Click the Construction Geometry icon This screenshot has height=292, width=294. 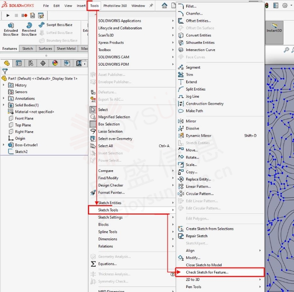pyautogui.click(x=181, y=104)
